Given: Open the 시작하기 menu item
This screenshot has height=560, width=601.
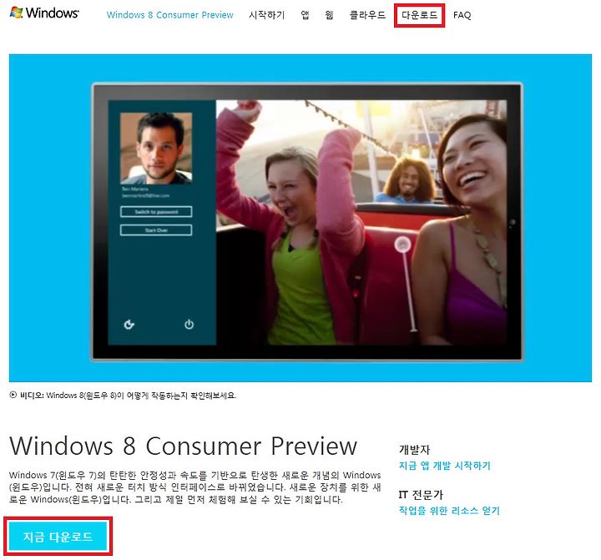Looking at the screenshot, I should coord(267,15).
